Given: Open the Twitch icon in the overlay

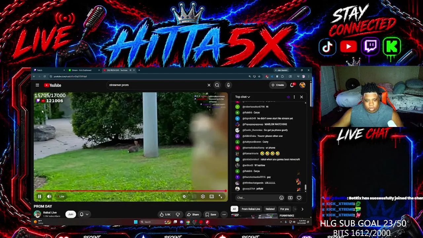Looking at the screenshot, I should pos(370,46).
